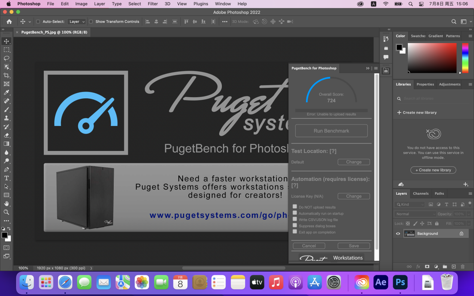Image resolution: width=474 pixels, height=296 pixels.
Task: Select the Clone Stamp tool
Action: point(6,118)
